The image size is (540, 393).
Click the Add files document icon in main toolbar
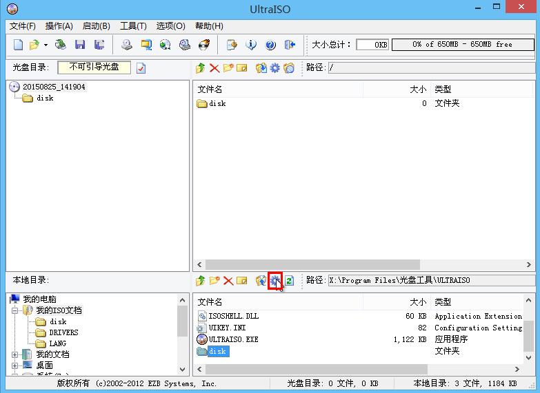point(232,45)
